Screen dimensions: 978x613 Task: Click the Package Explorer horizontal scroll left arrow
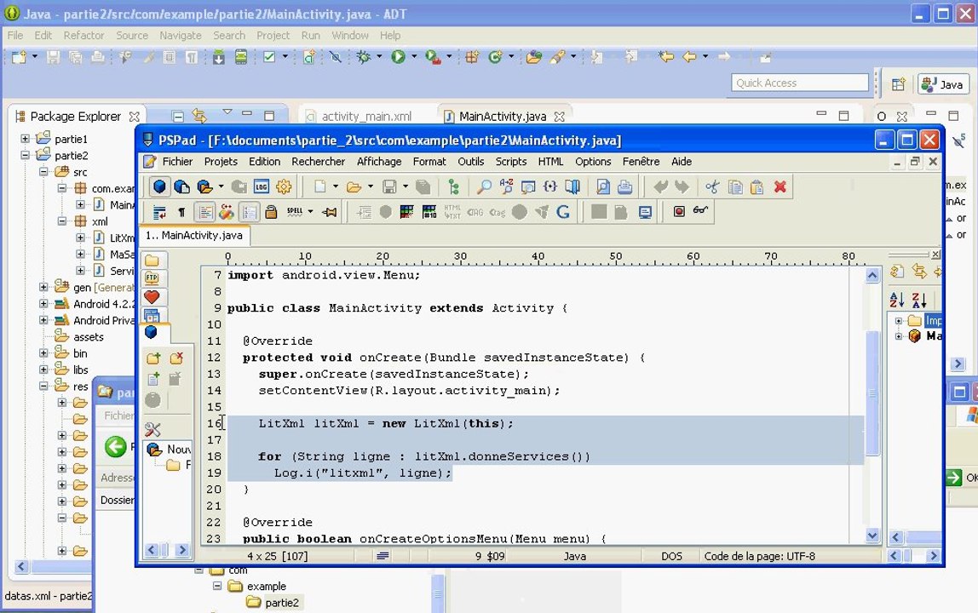pos(21,566)
